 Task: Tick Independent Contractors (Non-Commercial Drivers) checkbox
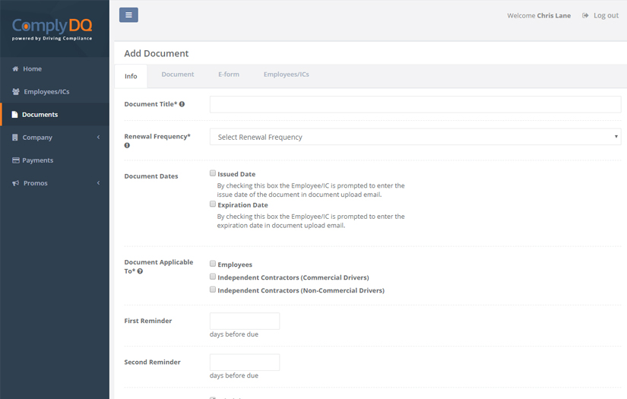pyautogui.click(x=213, y=289)
